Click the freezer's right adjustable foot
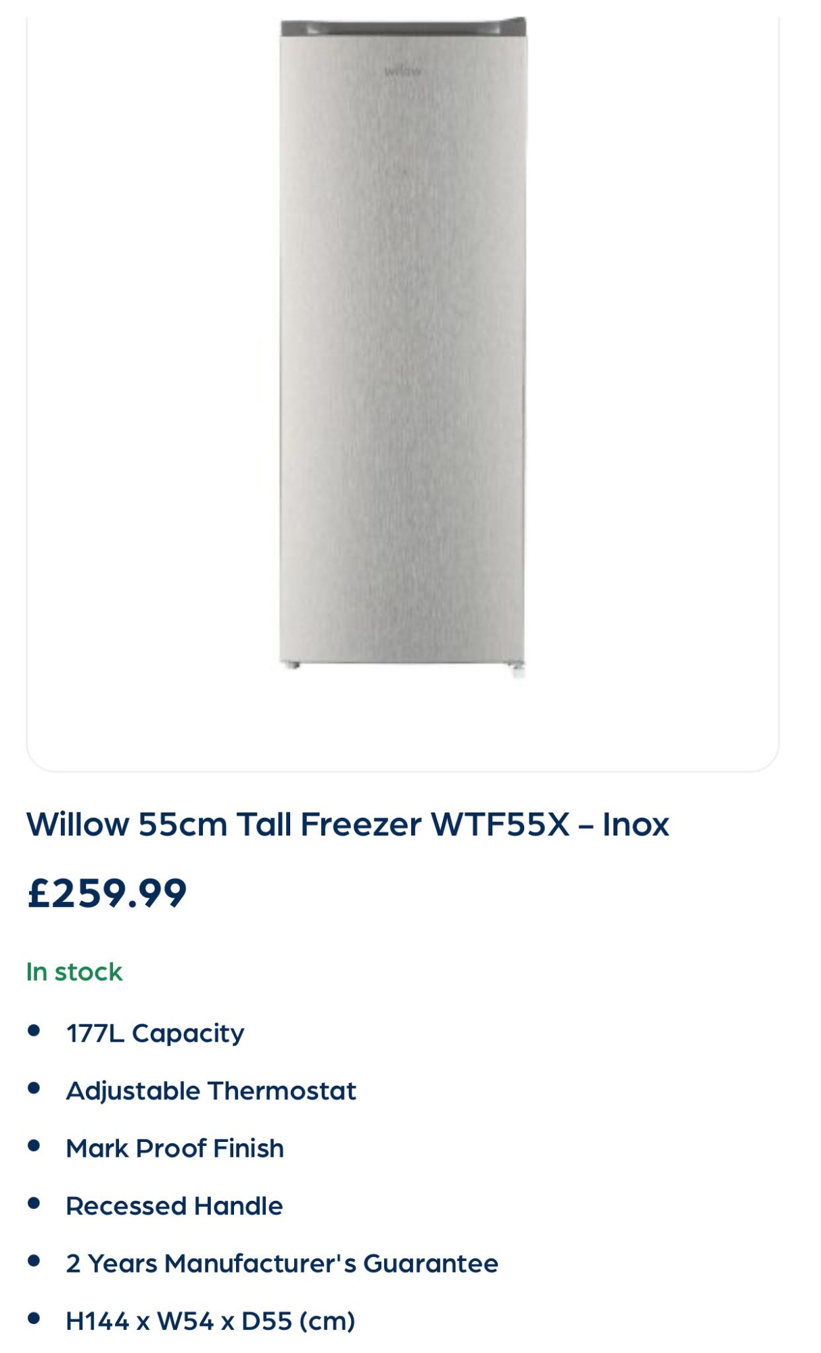 point(517,670)
